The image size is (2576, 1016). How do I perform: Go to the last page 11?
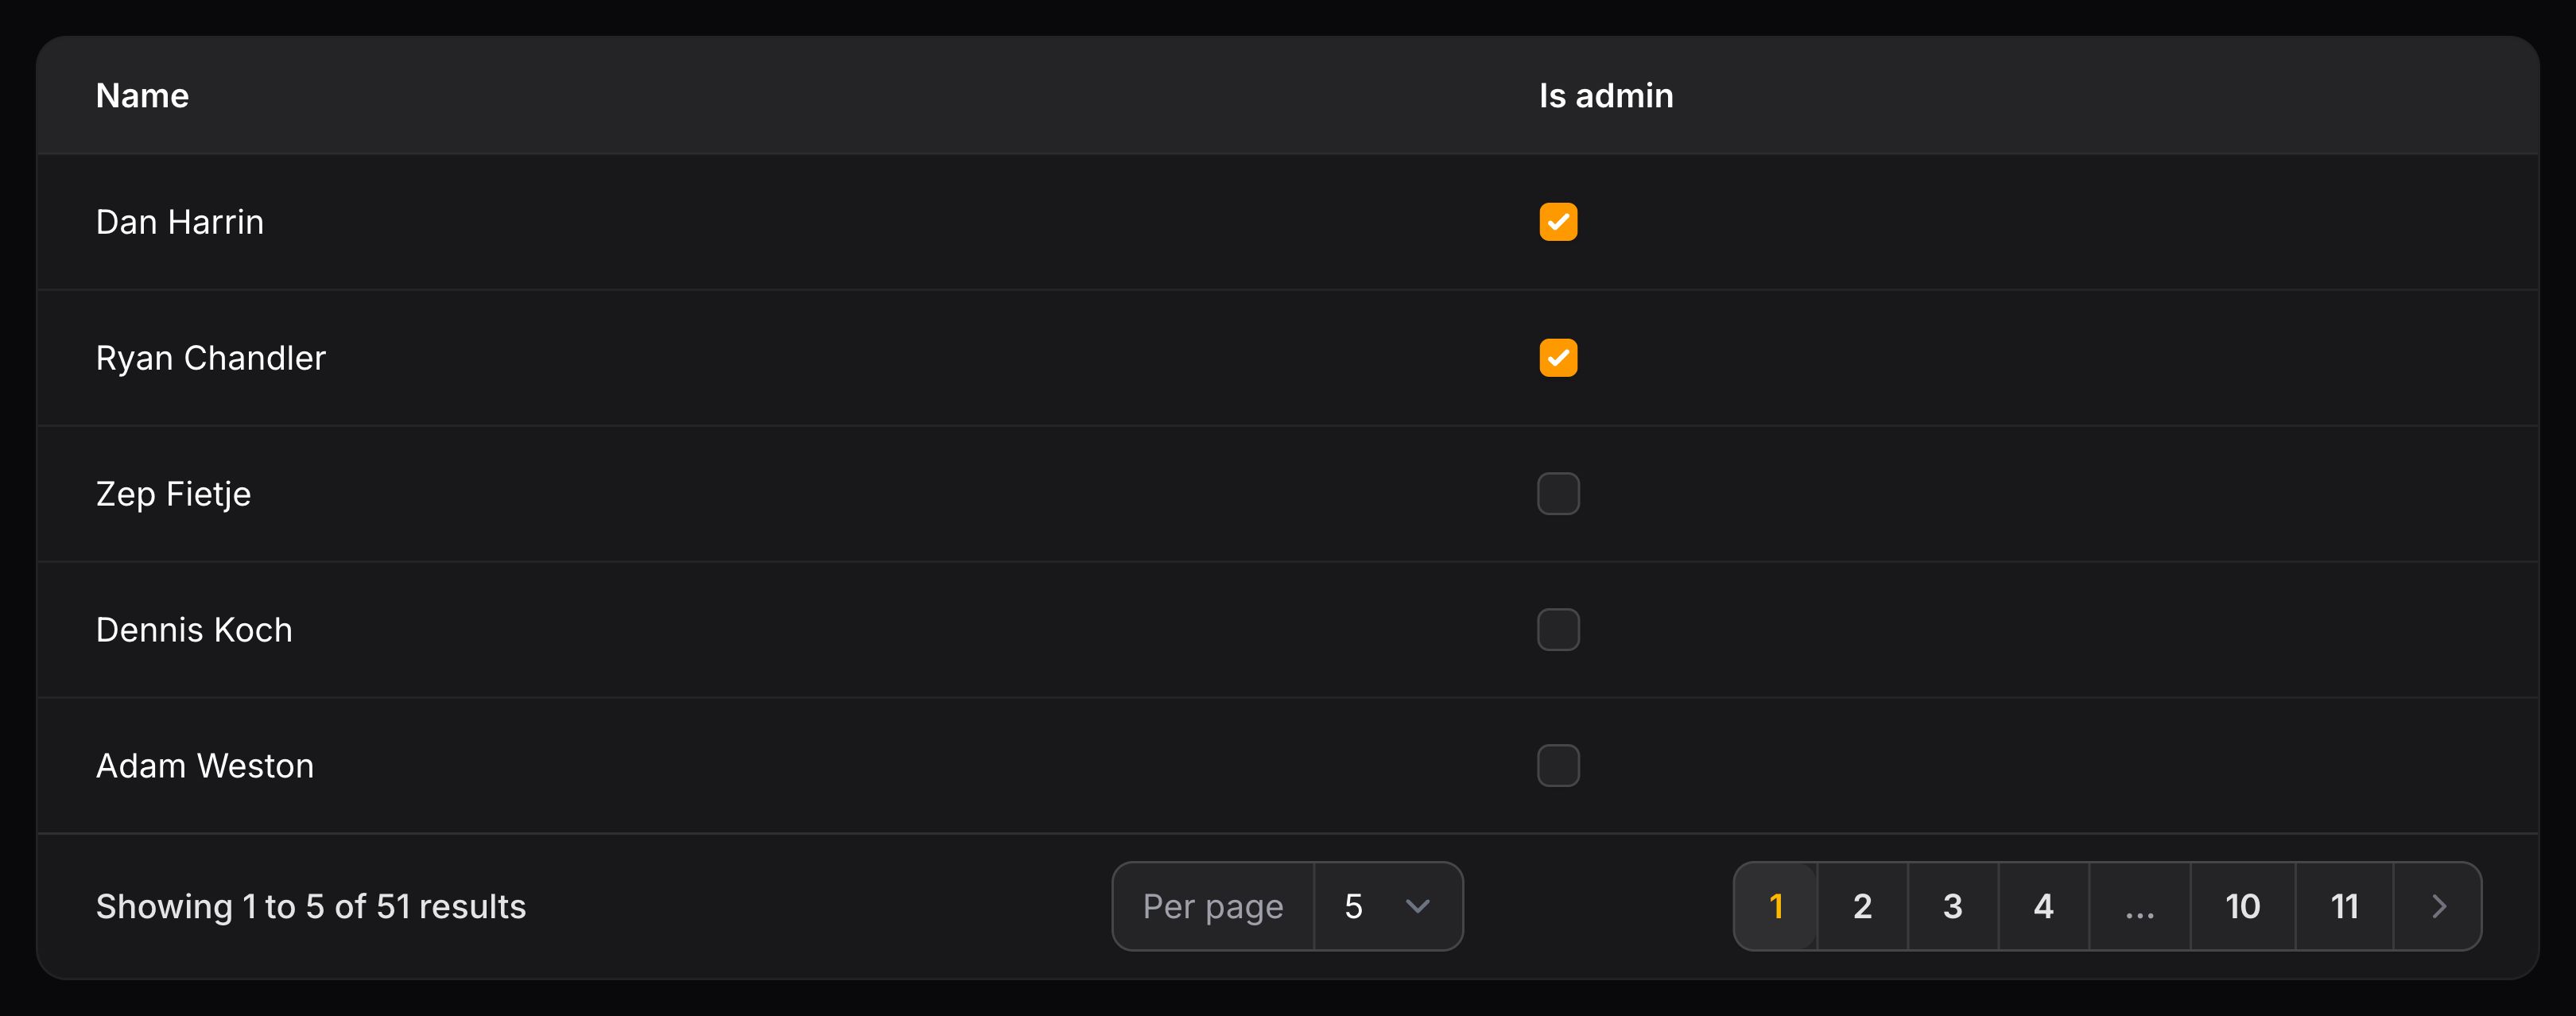tap(2344, 906)
